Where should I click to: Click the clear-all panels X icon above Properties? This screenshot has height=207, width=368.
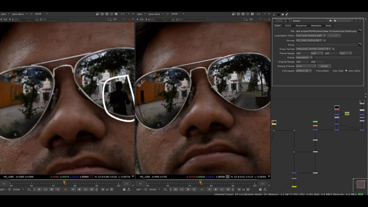pos(283,14)
